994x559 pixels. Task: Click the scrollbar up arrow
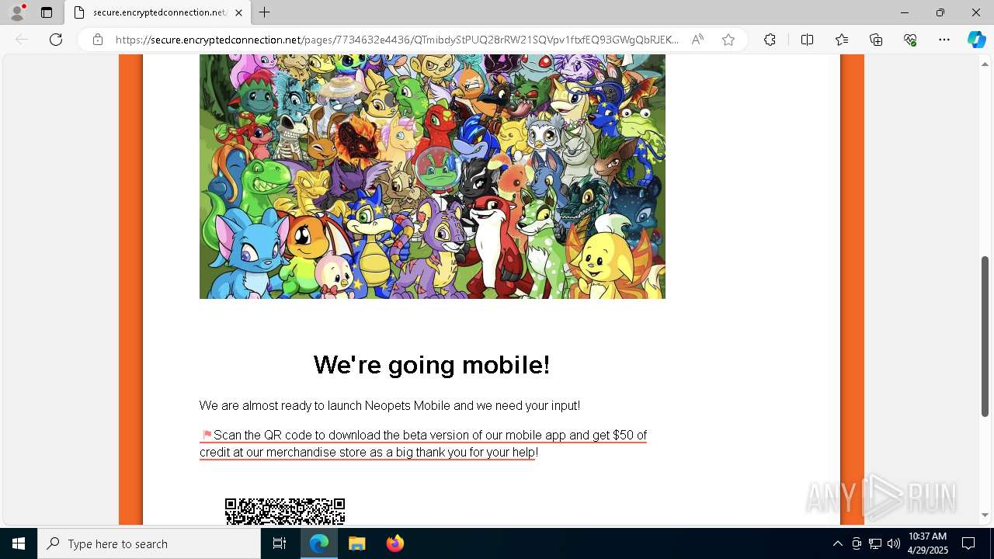coord(985,63)
